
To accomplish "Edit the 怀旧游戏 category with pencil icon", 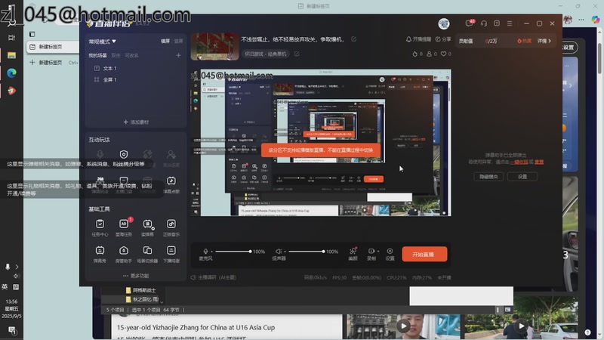I will click(297, 54).
